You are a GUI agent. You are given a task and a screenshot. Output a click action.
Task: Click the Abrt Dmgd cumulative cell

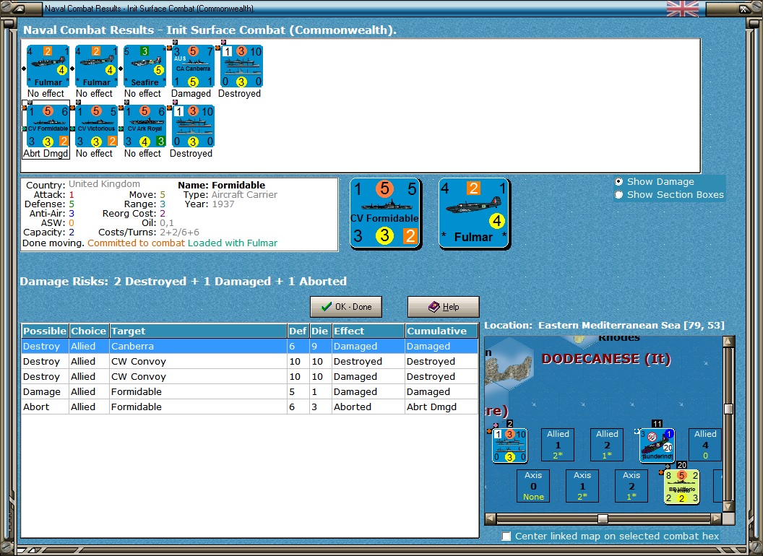click(x=441, y=407)
